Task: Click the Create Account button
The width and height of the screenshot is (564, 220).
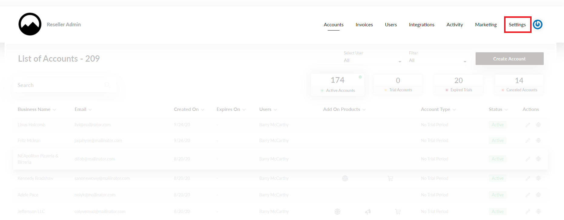Action: (510, 59)
